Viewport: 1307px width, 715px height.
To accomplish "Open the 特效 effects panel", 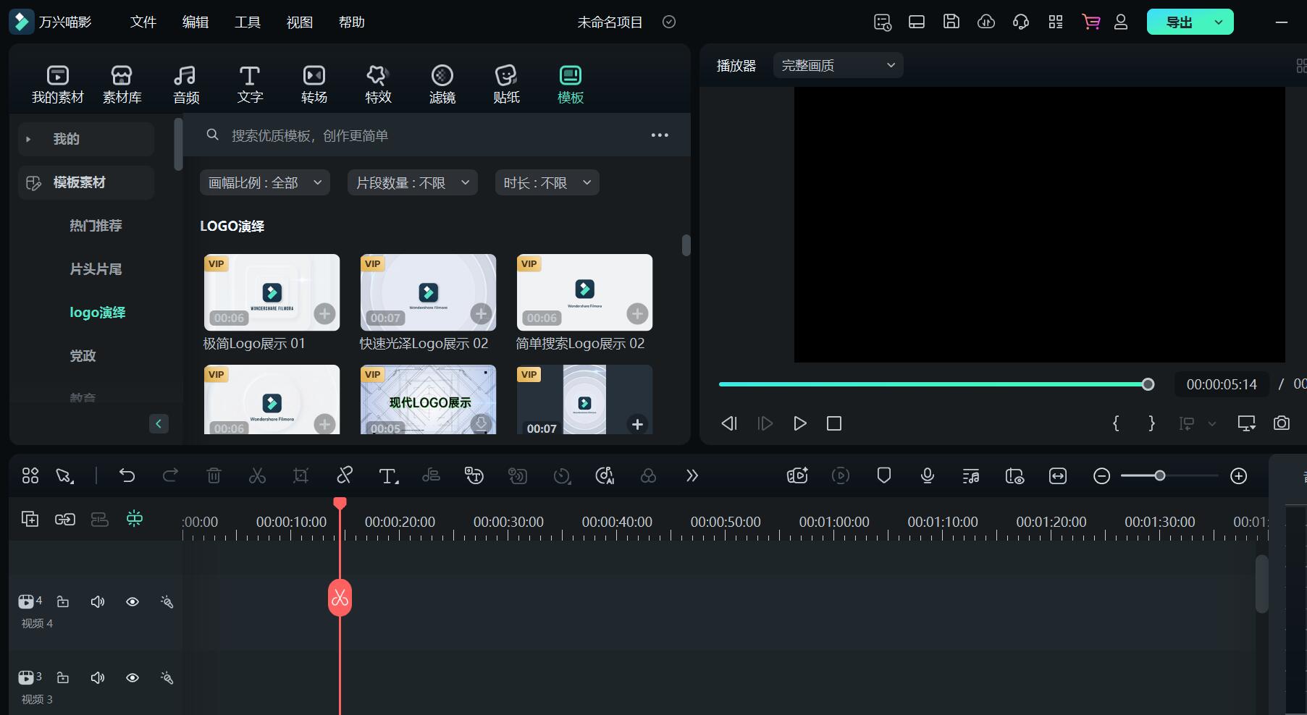I will click(x=378, y=84).
